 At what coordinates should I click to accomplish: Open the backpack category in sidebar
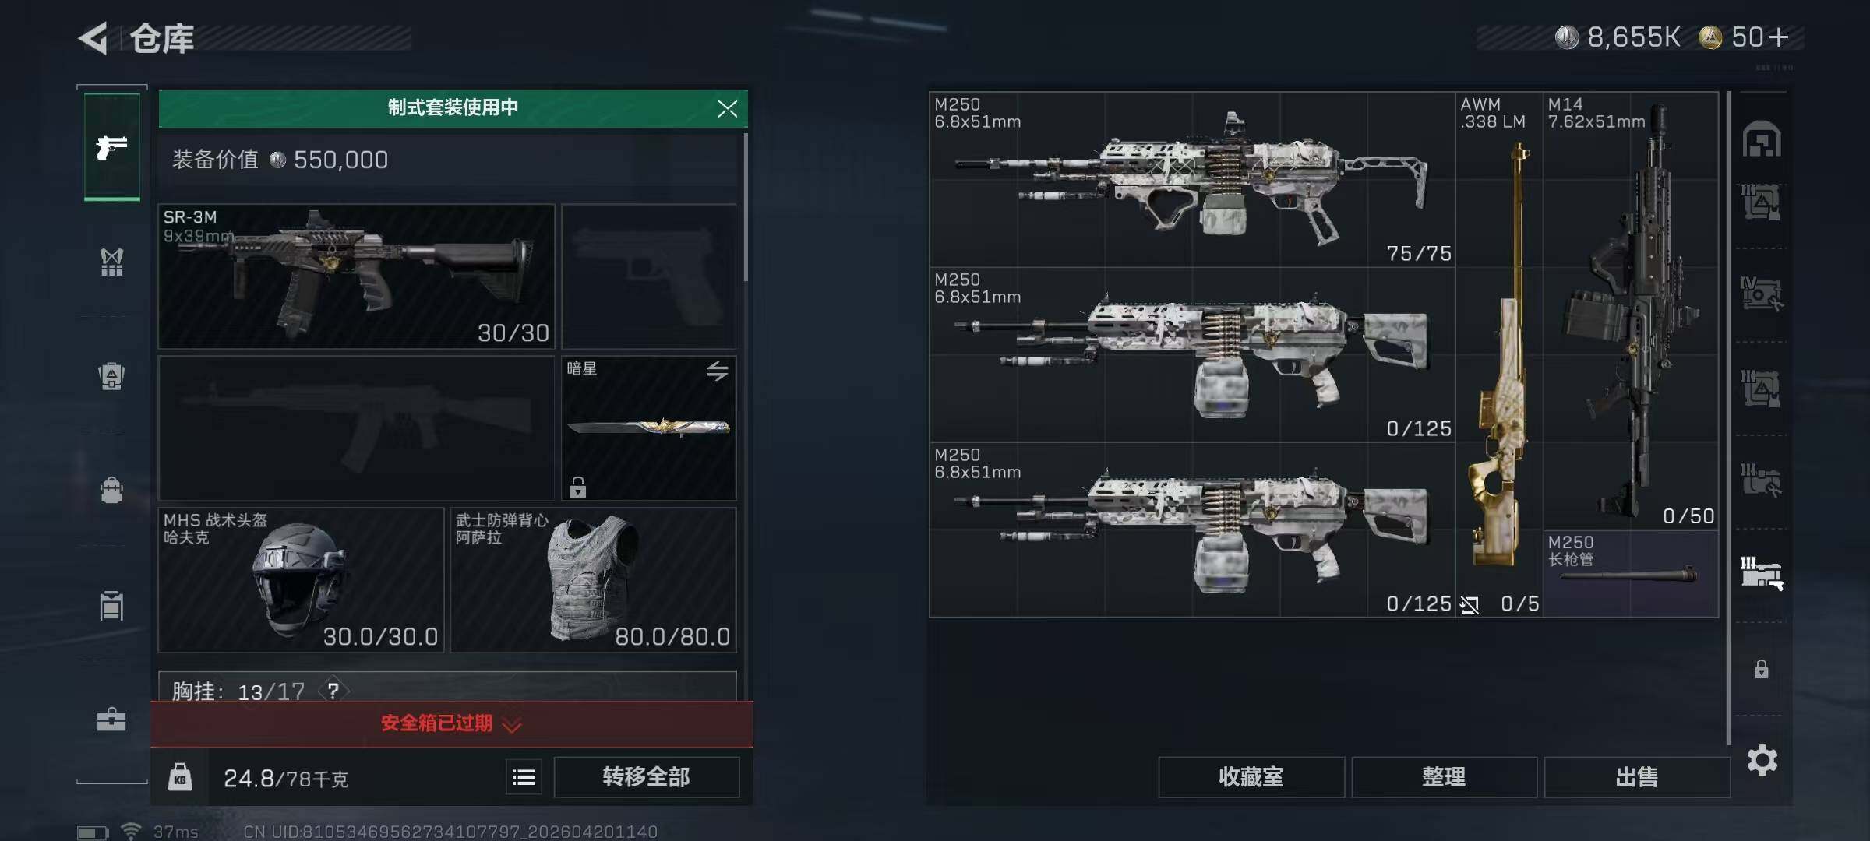point(111,376)
